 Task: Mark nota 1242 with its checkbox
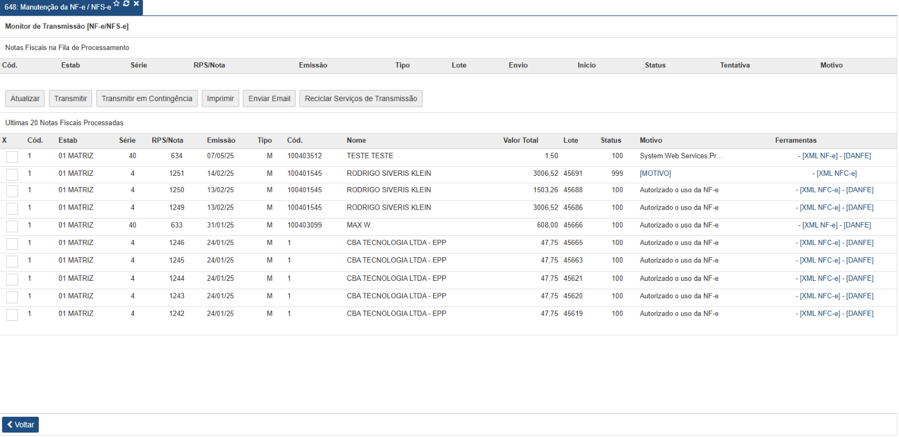click(12, 315)
